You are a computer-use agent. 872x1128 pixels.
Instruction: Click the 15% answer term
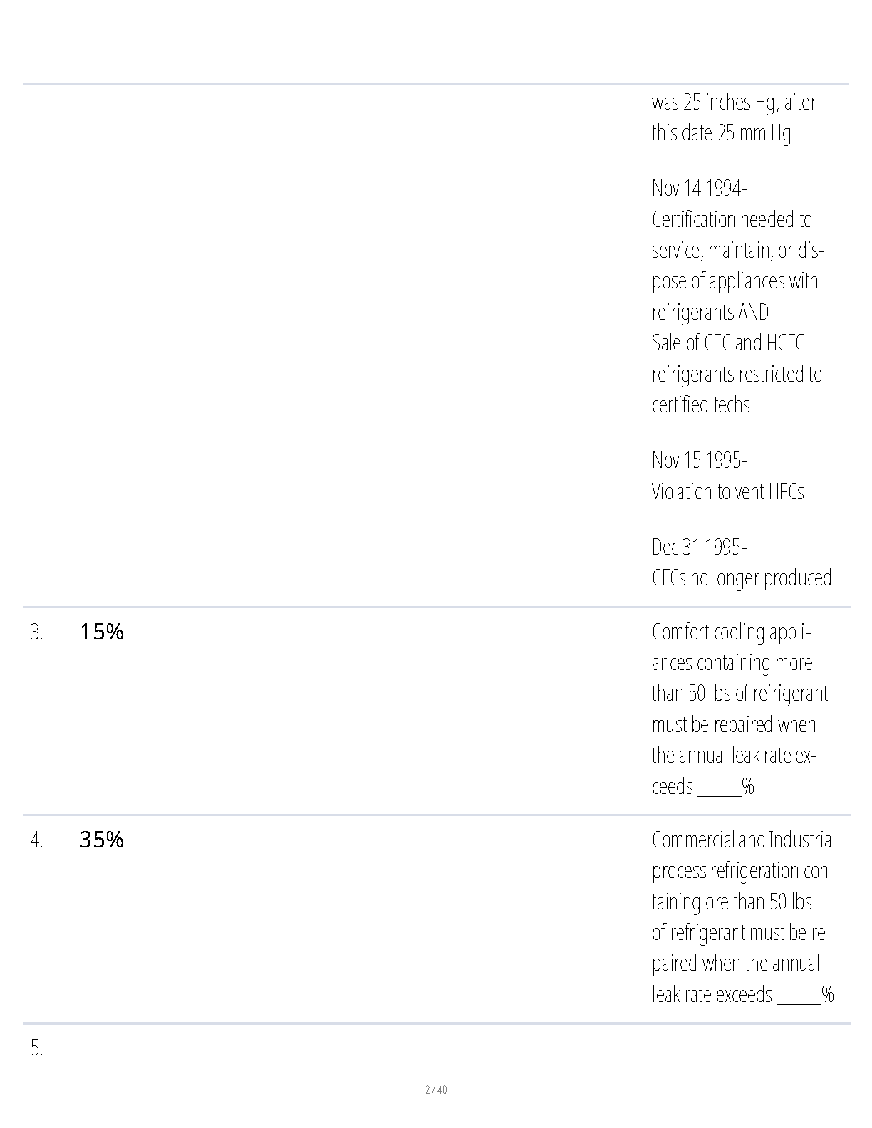click(101, 632)
